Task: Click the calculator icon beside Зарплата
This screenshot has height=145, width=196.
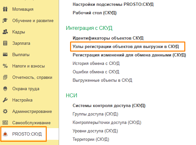Action: point(5,43)
